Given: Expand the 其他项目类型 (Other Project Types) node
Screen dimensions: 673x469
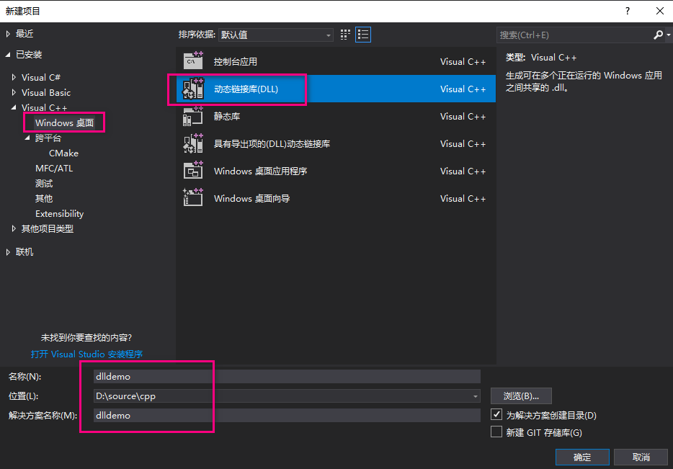Looking at the screenshot, I should [x=14, y=228].
